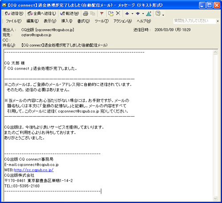Click the follow-up flag icon
Screen dimensions: 222x203
pyautogui.click(x=102, y=13)
